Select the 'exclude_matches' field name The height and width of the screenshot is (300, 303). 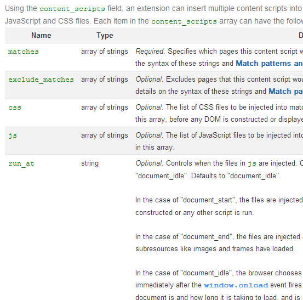[41, 80]
